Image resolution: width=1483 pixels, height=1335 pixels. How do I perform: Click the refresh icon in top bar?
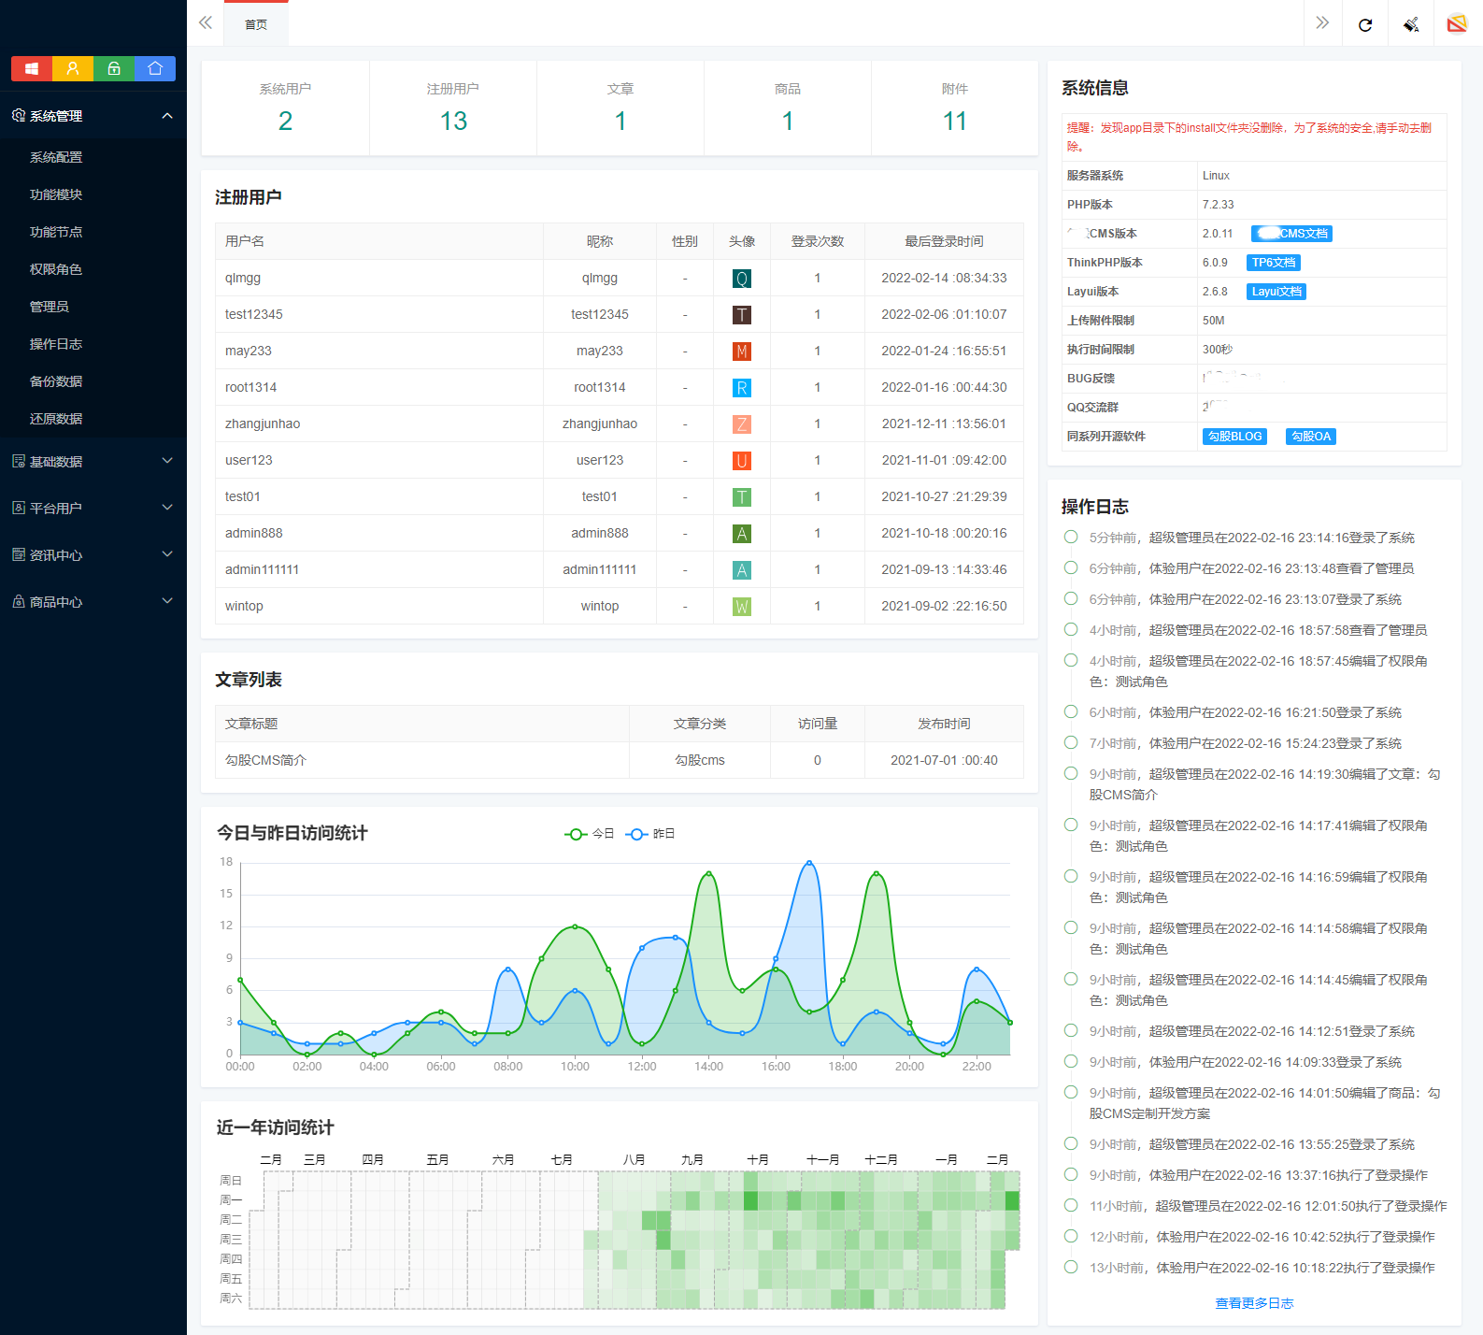pos(1365,24)
